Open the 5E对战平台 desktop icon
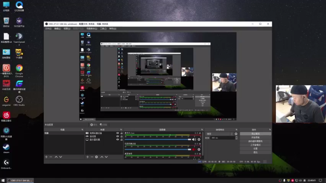Screen dimensions: 326x183 19,22
